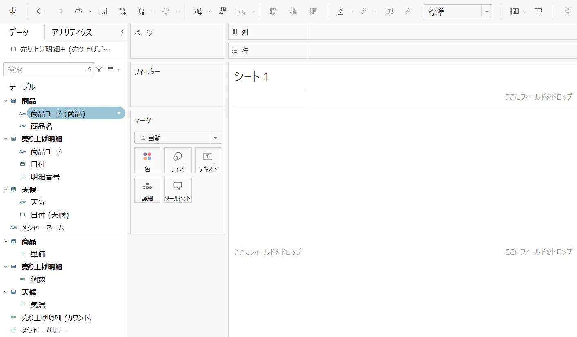Select the メジャー ネーム field
The width and height of the screenshot is (577, 337).
coord(43,228)
